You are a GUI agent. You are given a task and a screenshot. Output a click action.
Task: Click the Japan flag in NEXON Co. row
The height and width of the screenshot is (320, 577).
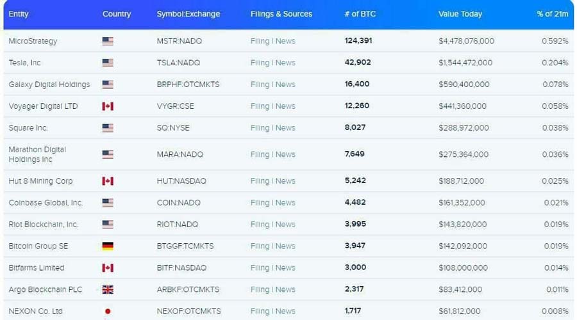(x=108, y=312)
